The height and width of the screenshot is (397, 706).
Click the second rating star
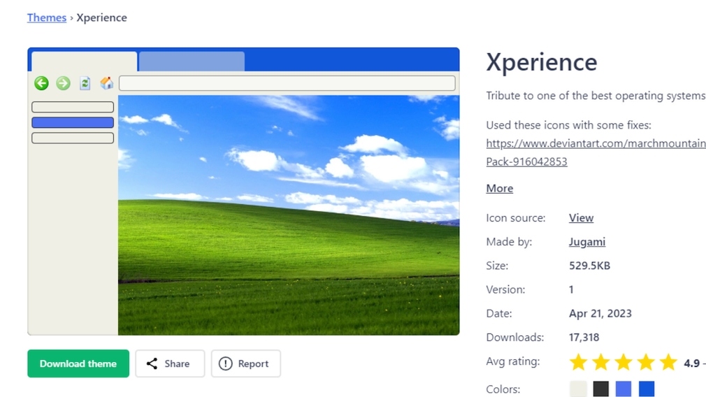(601, 362)
